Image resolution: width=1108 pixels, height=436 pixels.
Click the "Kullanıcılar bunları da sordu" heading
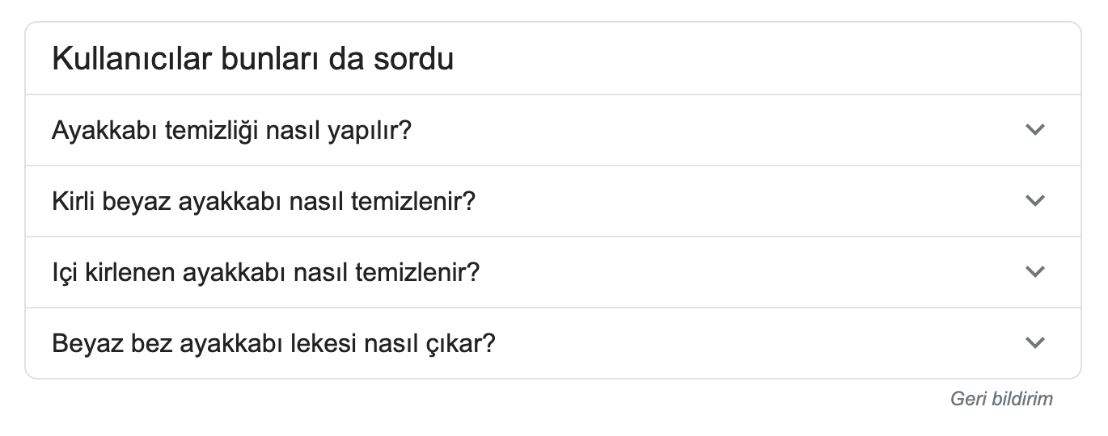[252, 60]
